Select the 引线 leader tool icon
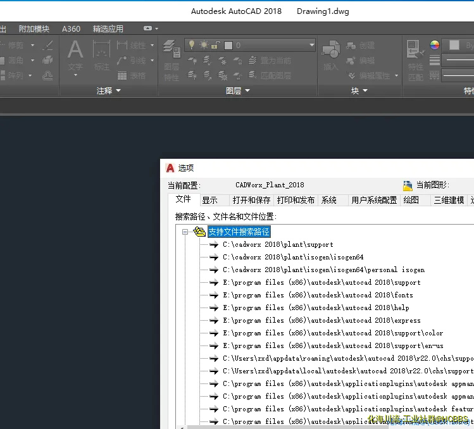The image size is (474, 429). click(x=122, y=61)
